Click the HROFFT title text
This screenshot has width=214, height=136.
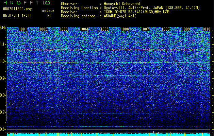[21, 3]
